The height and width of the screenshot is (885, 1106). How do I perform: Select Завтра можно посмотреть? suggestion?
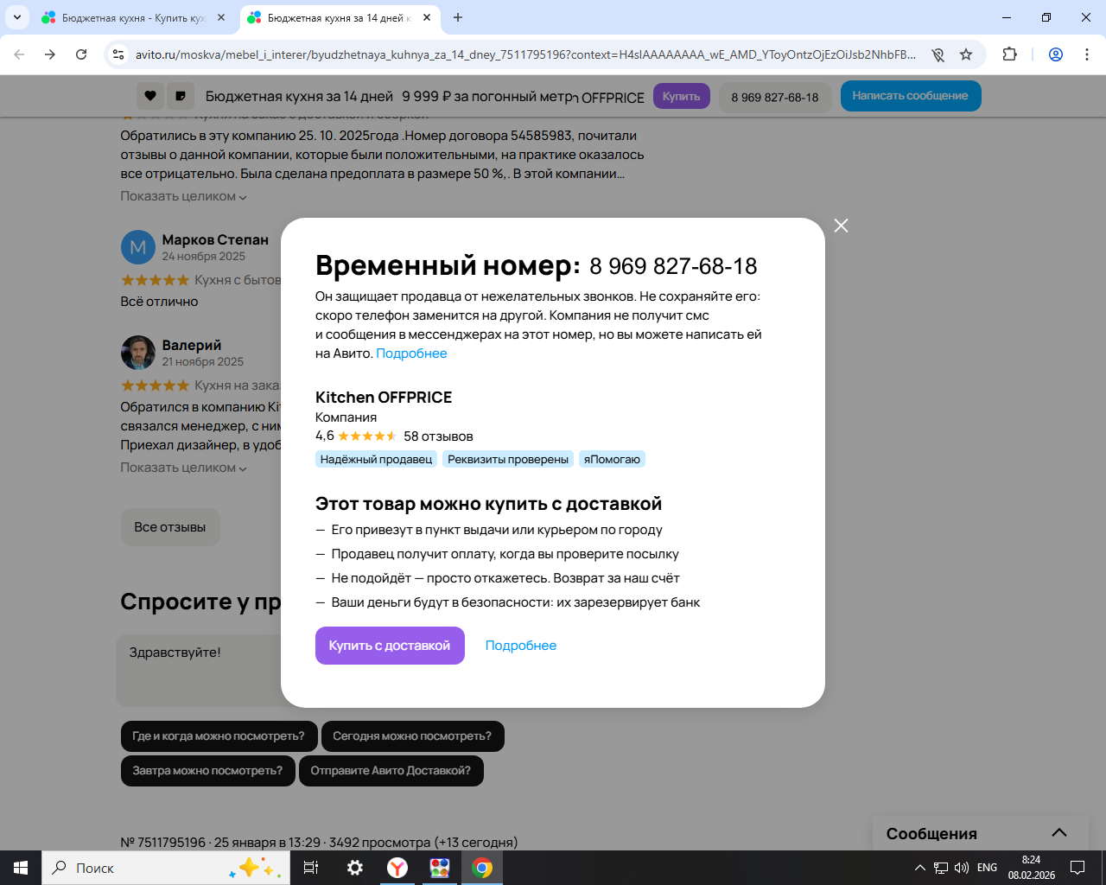pos(207,771)
